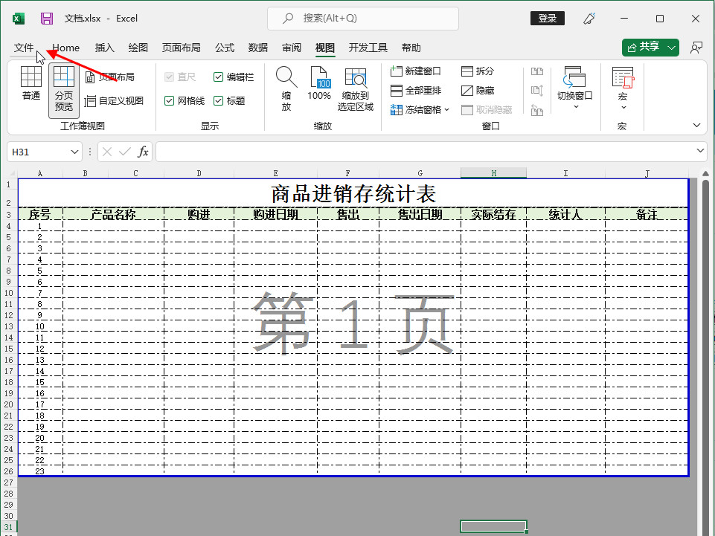The width and height of the screenshot is (715, 536).
Task: Click Reset Window Position icon
Action: [x=537, y=110]
